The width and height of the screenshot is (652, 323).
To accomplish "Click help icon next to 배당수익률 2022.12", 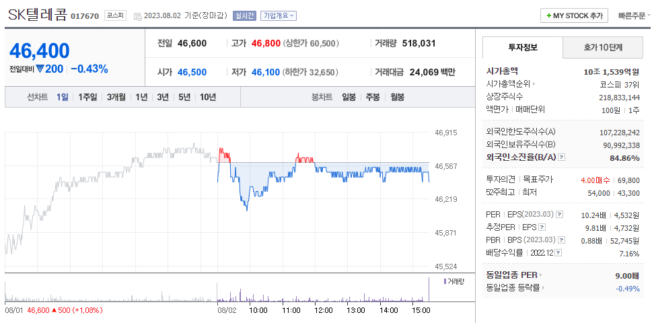I will coord(558,252).
